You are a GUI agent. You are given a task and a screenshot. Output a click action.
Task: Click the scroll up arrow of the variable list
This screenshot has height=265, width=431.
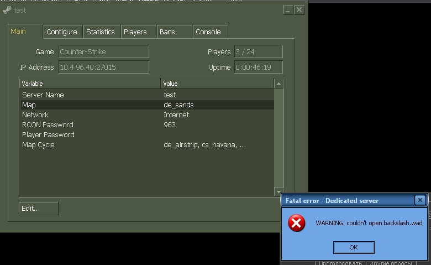[278, 84]
